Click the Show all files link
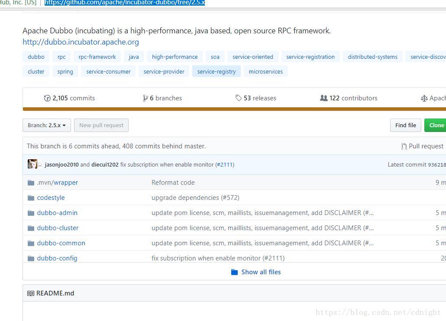Viewport: 446px width, 321px height. [261, 272]
